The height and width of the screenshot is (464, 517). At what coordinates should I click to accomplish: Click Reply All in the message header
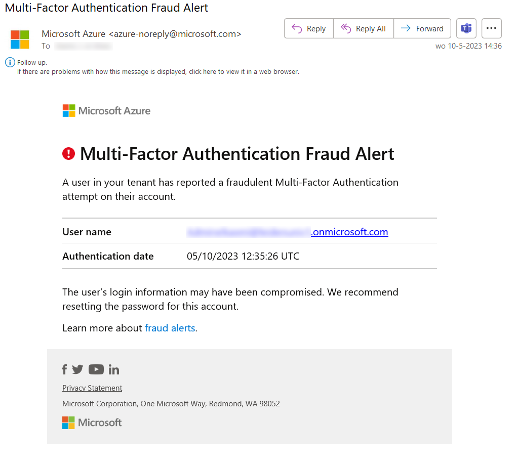pyautogui.click(x=364, y=29)
